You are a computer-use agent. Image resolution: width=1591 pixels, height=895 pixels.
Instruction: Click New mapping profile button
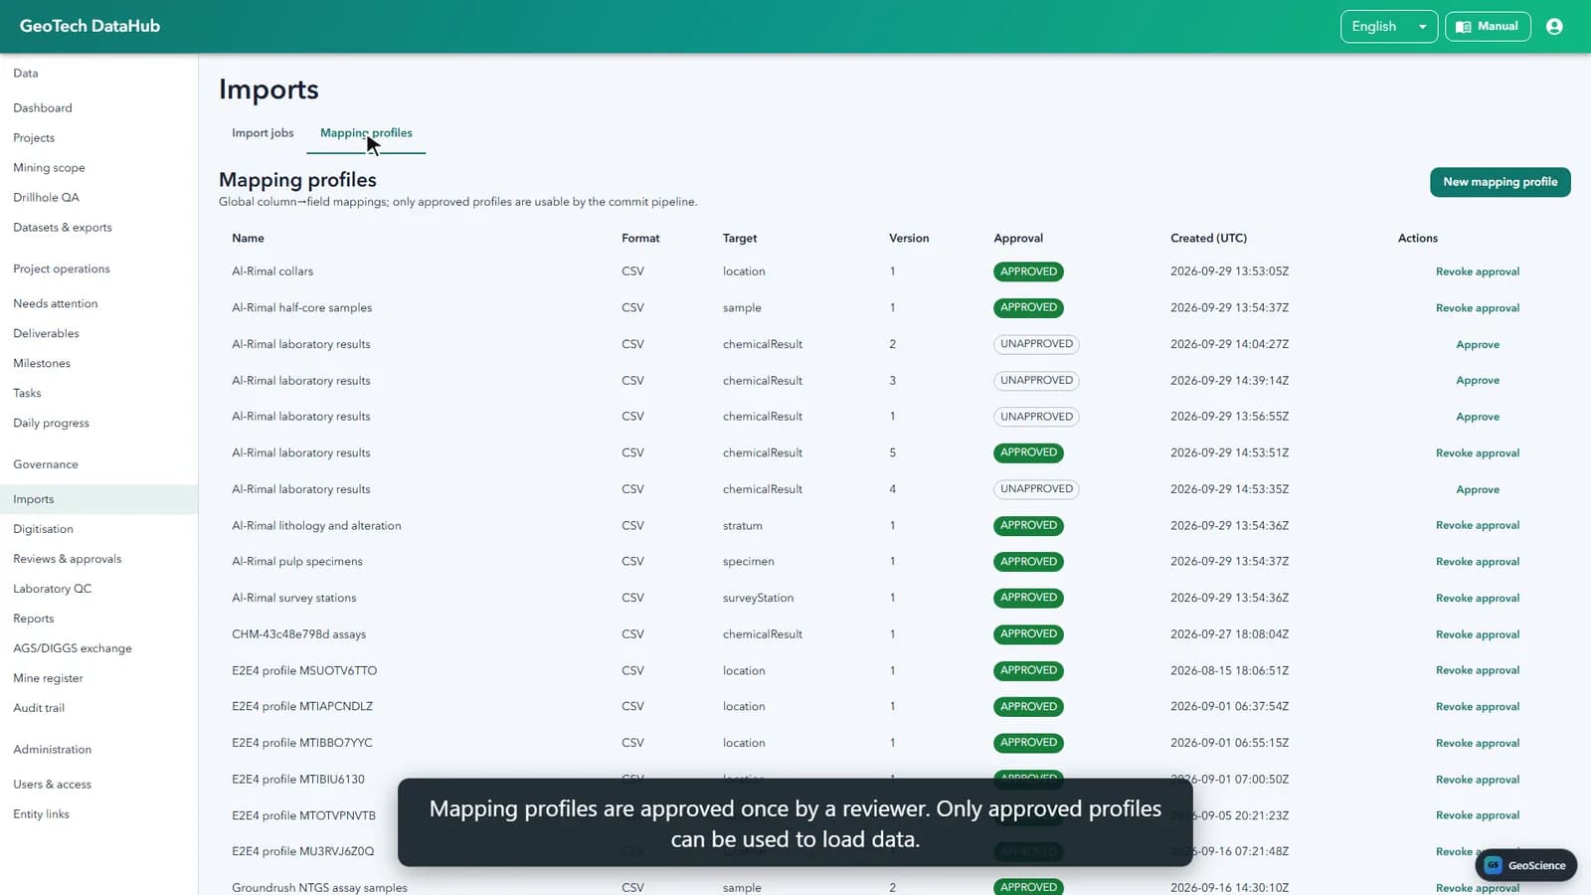pos(1500,182)
